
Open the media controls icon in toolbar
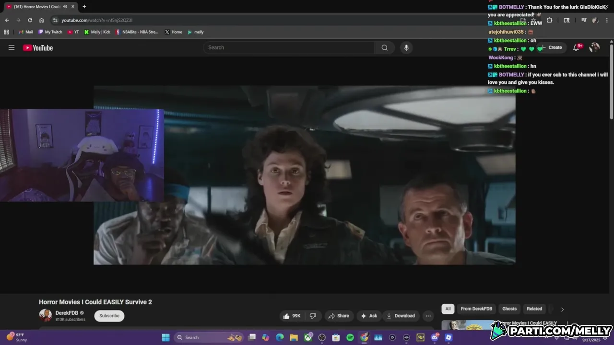584,20
